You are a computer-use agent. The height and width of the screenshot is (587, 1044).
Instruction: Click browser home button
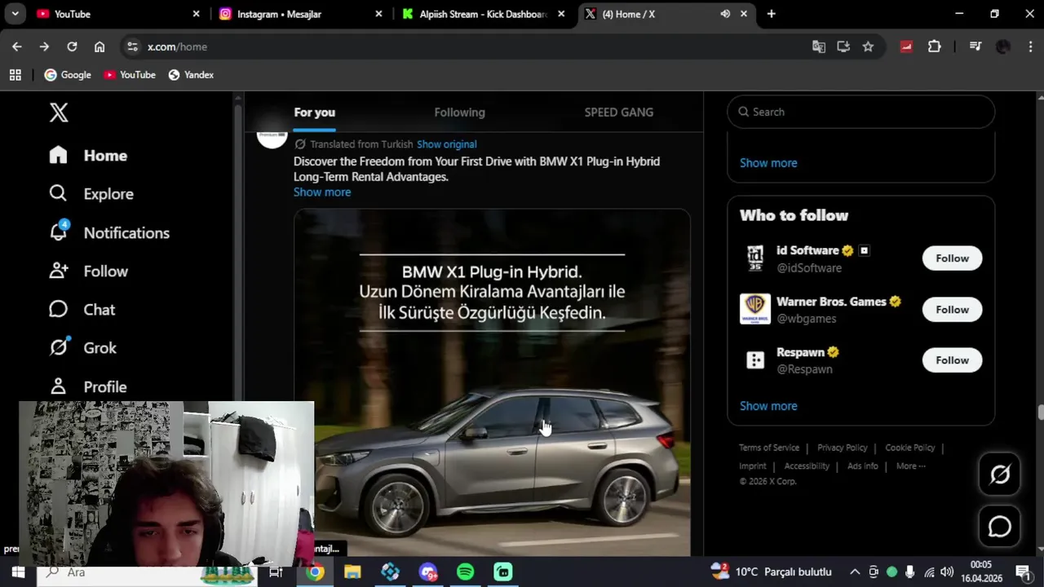100,46
